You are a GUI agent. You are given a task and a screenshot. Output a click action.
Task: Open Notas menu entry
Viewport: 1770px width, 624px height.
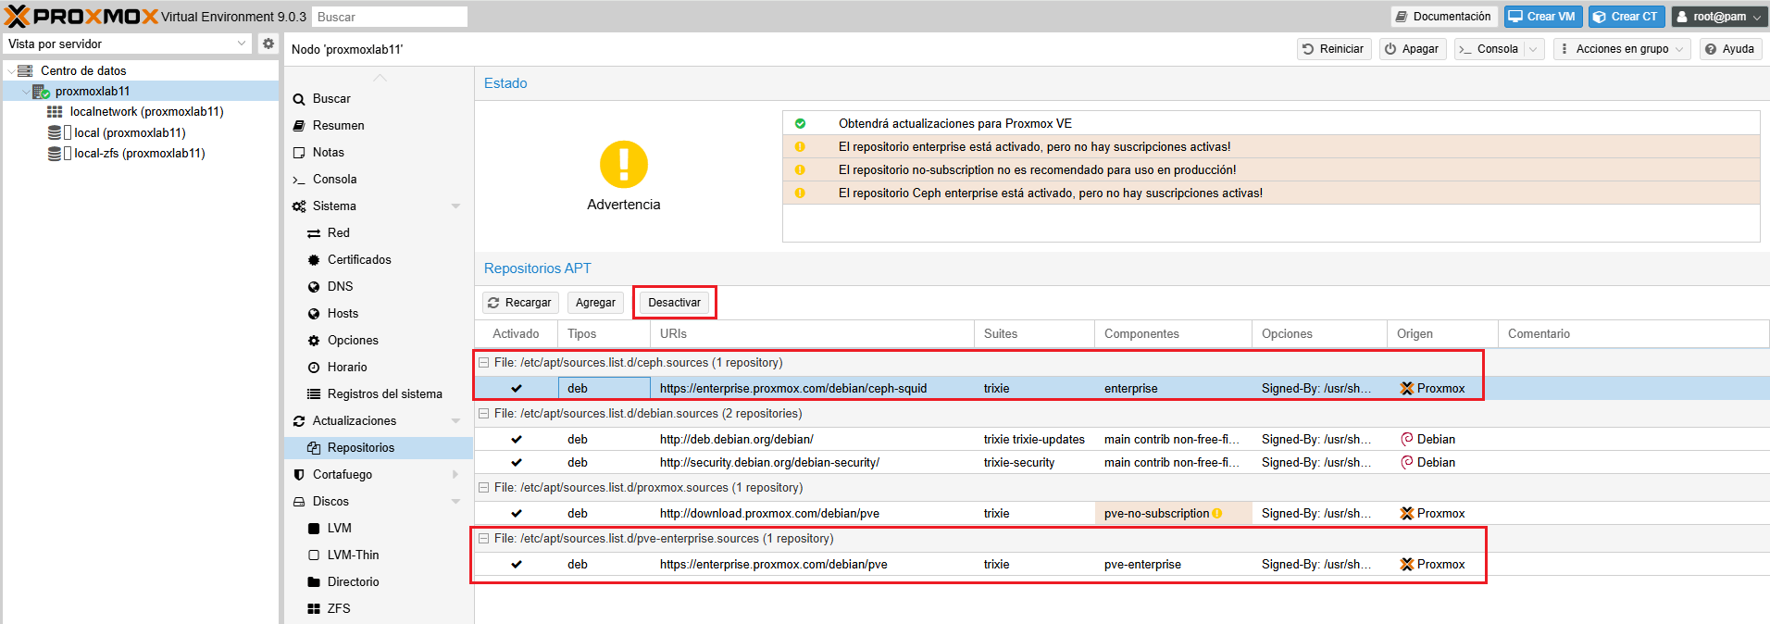[x=379, y=153]
